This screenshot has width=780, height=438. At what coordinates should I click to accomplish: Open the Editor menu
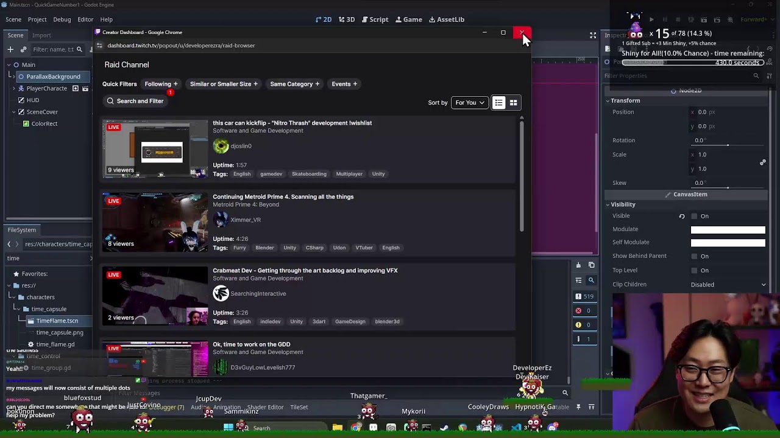[x=85, y=19]
